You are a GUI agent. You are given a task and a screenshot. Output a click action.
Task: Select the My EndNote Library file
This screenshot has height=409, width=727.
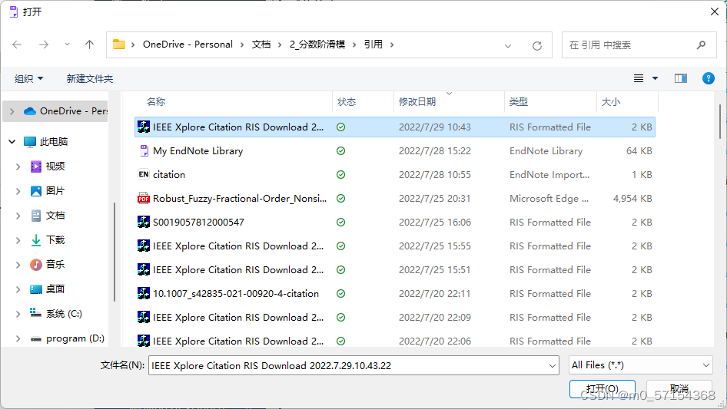click(x=198, y=151)
